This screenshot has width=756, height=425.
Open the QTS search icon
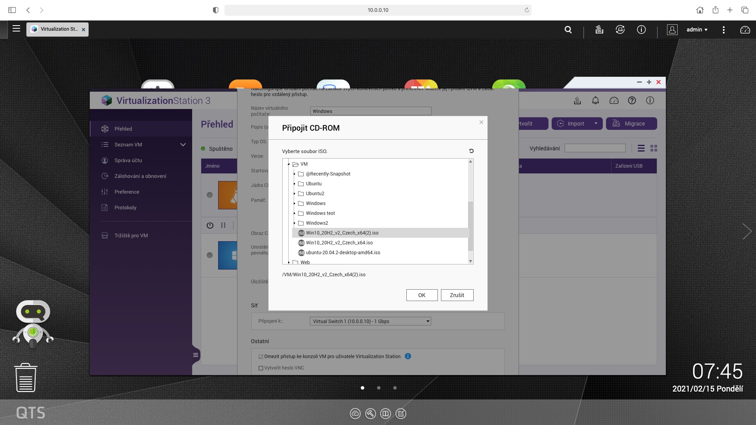[568, 30]
